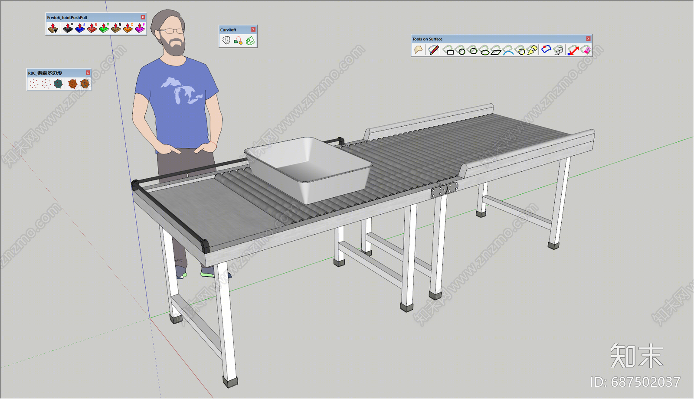Click the second orange Voronoi polygon icon

pyautogui.click(x=85, y=84)
